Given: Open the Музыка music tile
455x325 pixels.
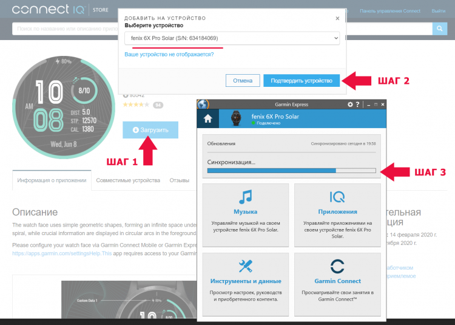Looking at the screenshot, I should point(246,215).
